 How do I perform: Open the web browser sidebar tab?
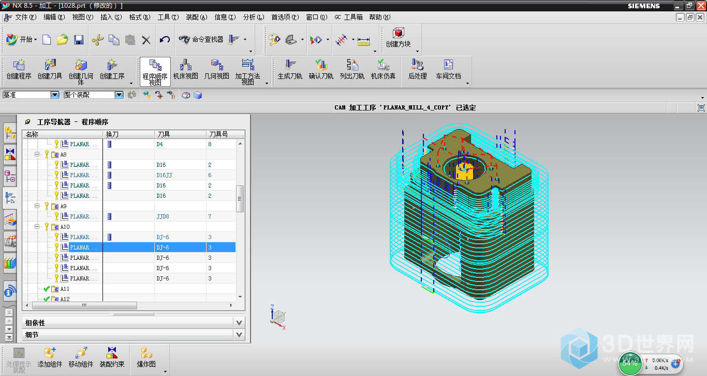pos(10,292)
